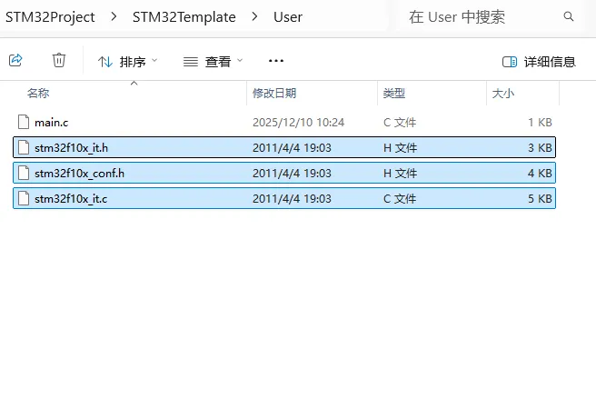
Task: Sort by 类型 column header
Action: 393,93
